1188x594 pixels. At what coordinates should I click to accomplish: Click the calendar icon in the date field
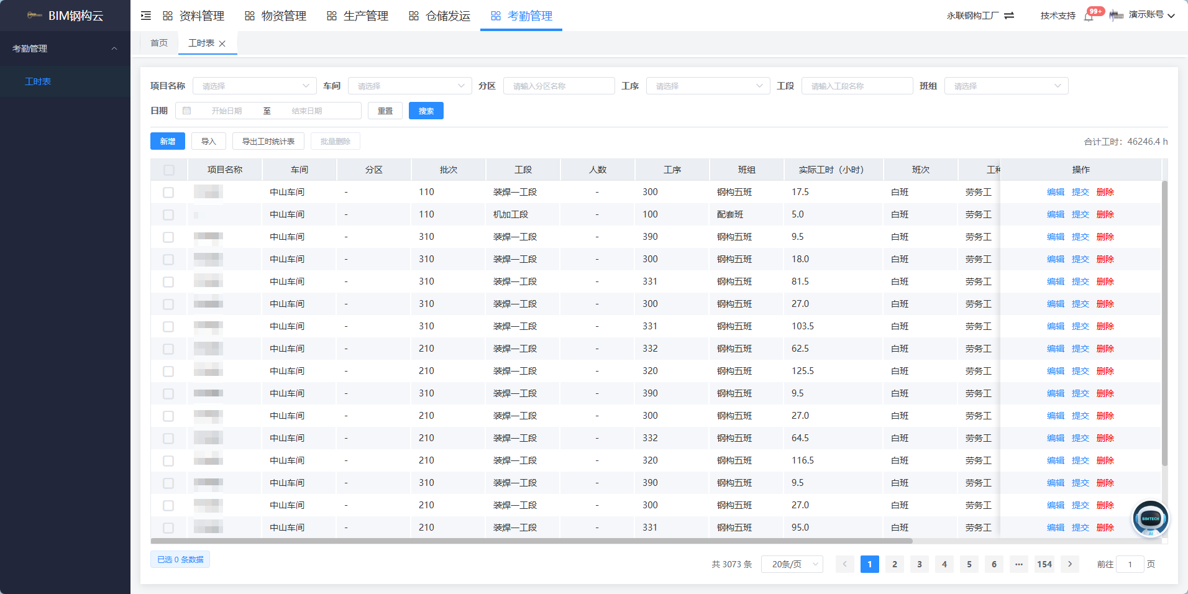[x=187, y=111]
